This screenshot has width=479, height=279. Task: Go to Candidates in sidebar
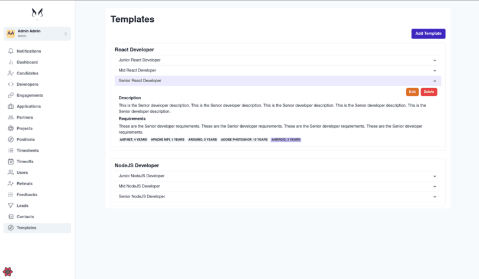(x=27, y=73)
